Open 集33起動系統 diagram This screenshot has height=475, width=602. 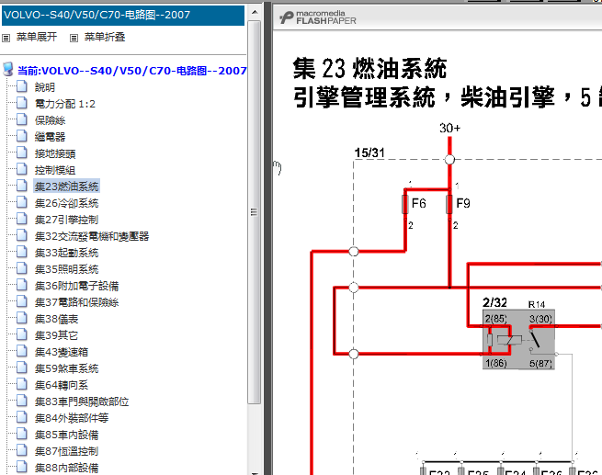66,253
